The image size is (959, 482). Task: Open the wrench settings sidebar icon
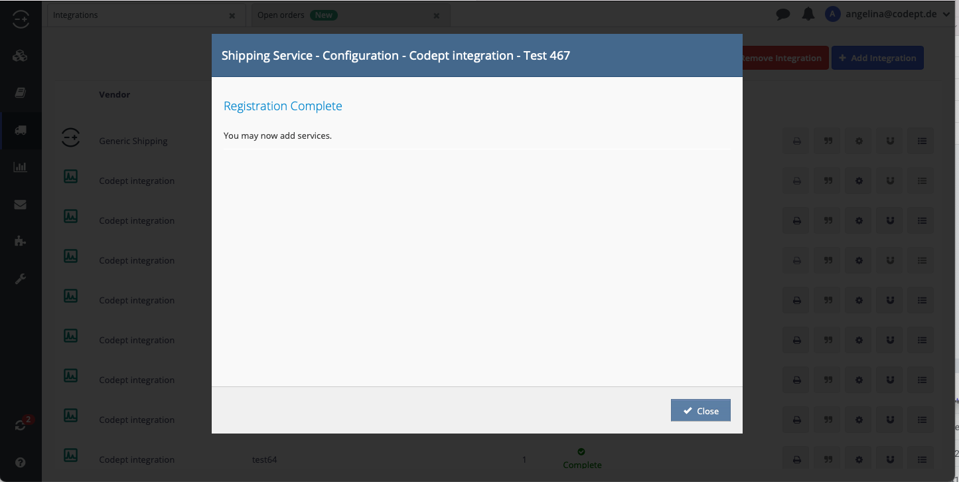point(20,279)
